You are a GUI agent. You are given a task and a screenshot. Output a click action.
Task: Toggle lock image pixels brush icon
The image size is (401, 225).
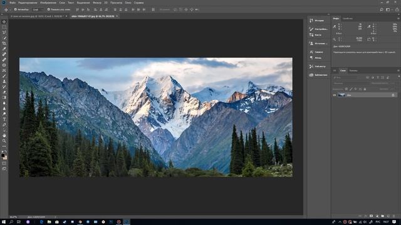[x=351, y=89]
